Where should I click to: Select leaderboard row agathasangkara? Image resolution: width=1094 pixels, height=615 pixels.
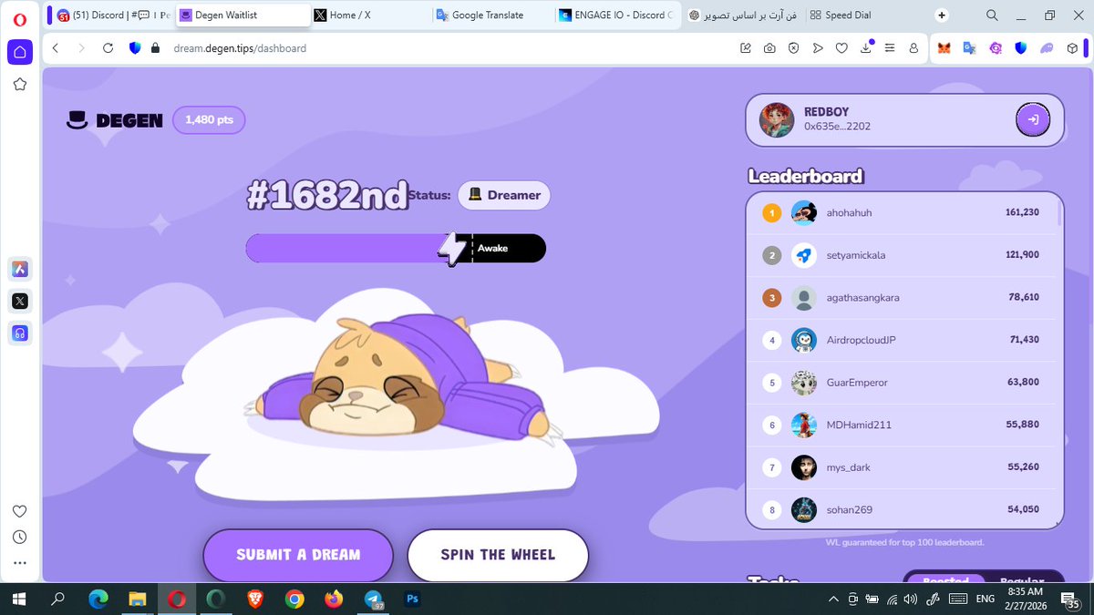903,297
